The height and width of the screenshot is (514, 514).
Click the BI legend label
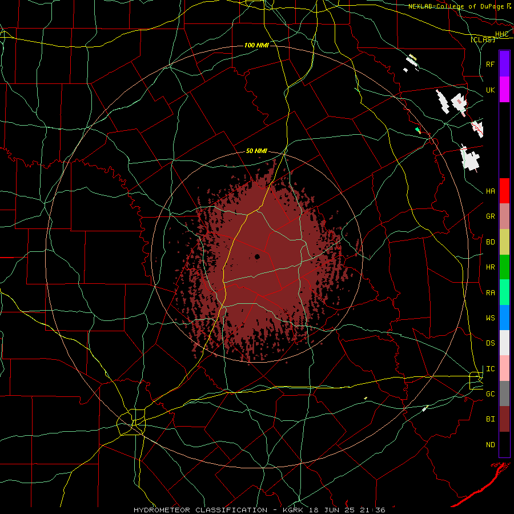tap(490, 419)
